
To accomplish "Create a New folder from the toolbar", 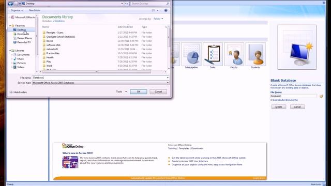I will tap(35, 10).
